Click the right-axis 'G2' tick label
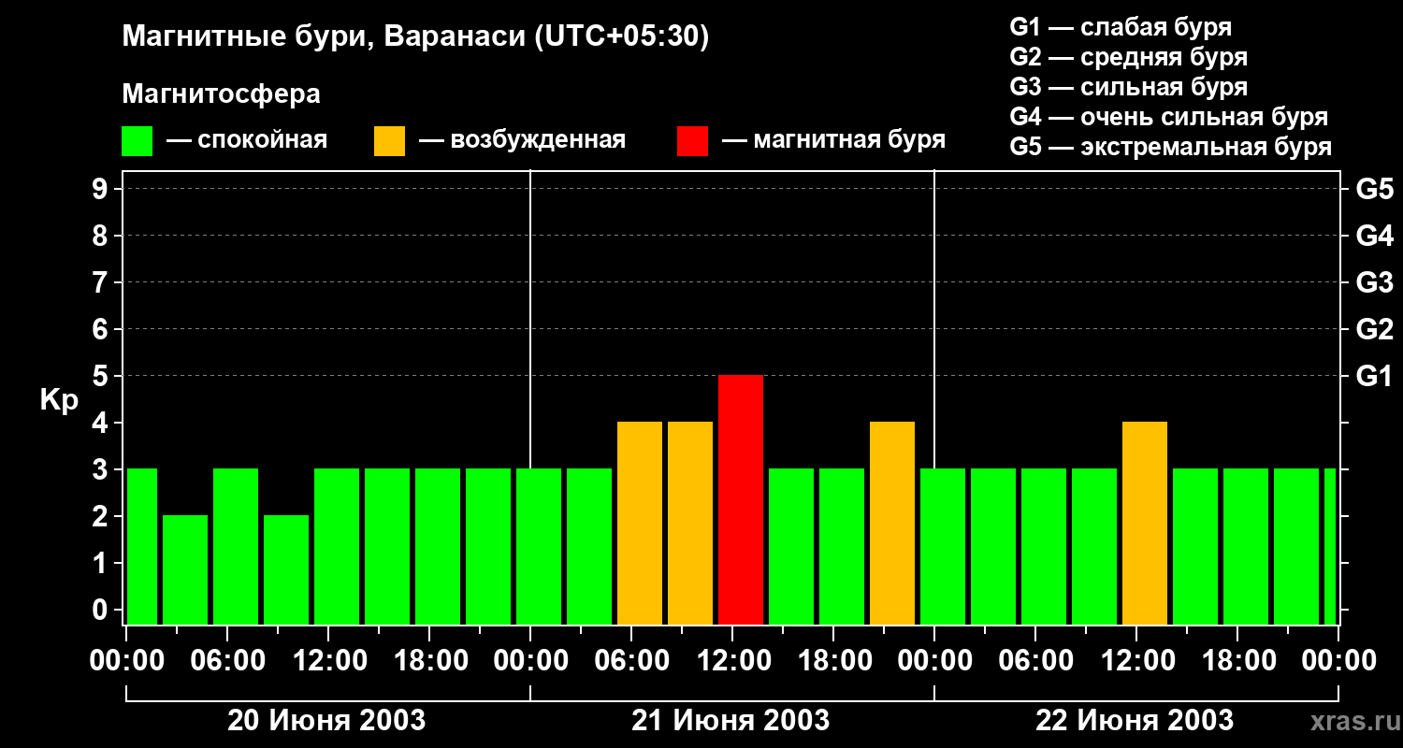This screenshot has height=748, width=1403. pyautogui.click(x=1374, y=329)
